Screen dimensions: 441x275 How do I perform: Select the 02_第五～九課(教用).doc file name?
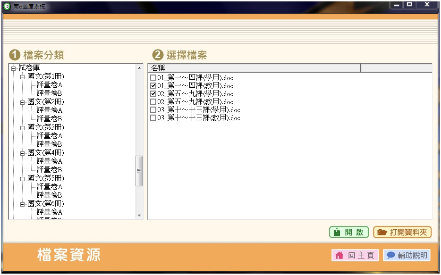click(195, 102)
